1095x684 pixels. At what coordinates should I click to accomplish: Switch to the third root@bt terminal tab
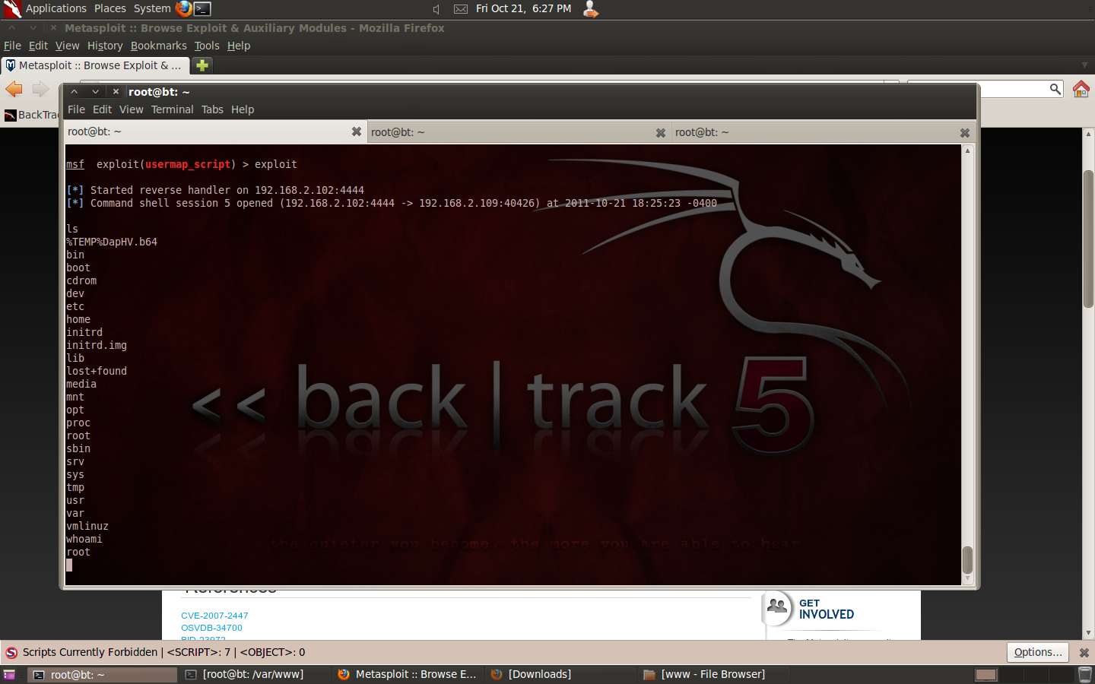[824, 132]
